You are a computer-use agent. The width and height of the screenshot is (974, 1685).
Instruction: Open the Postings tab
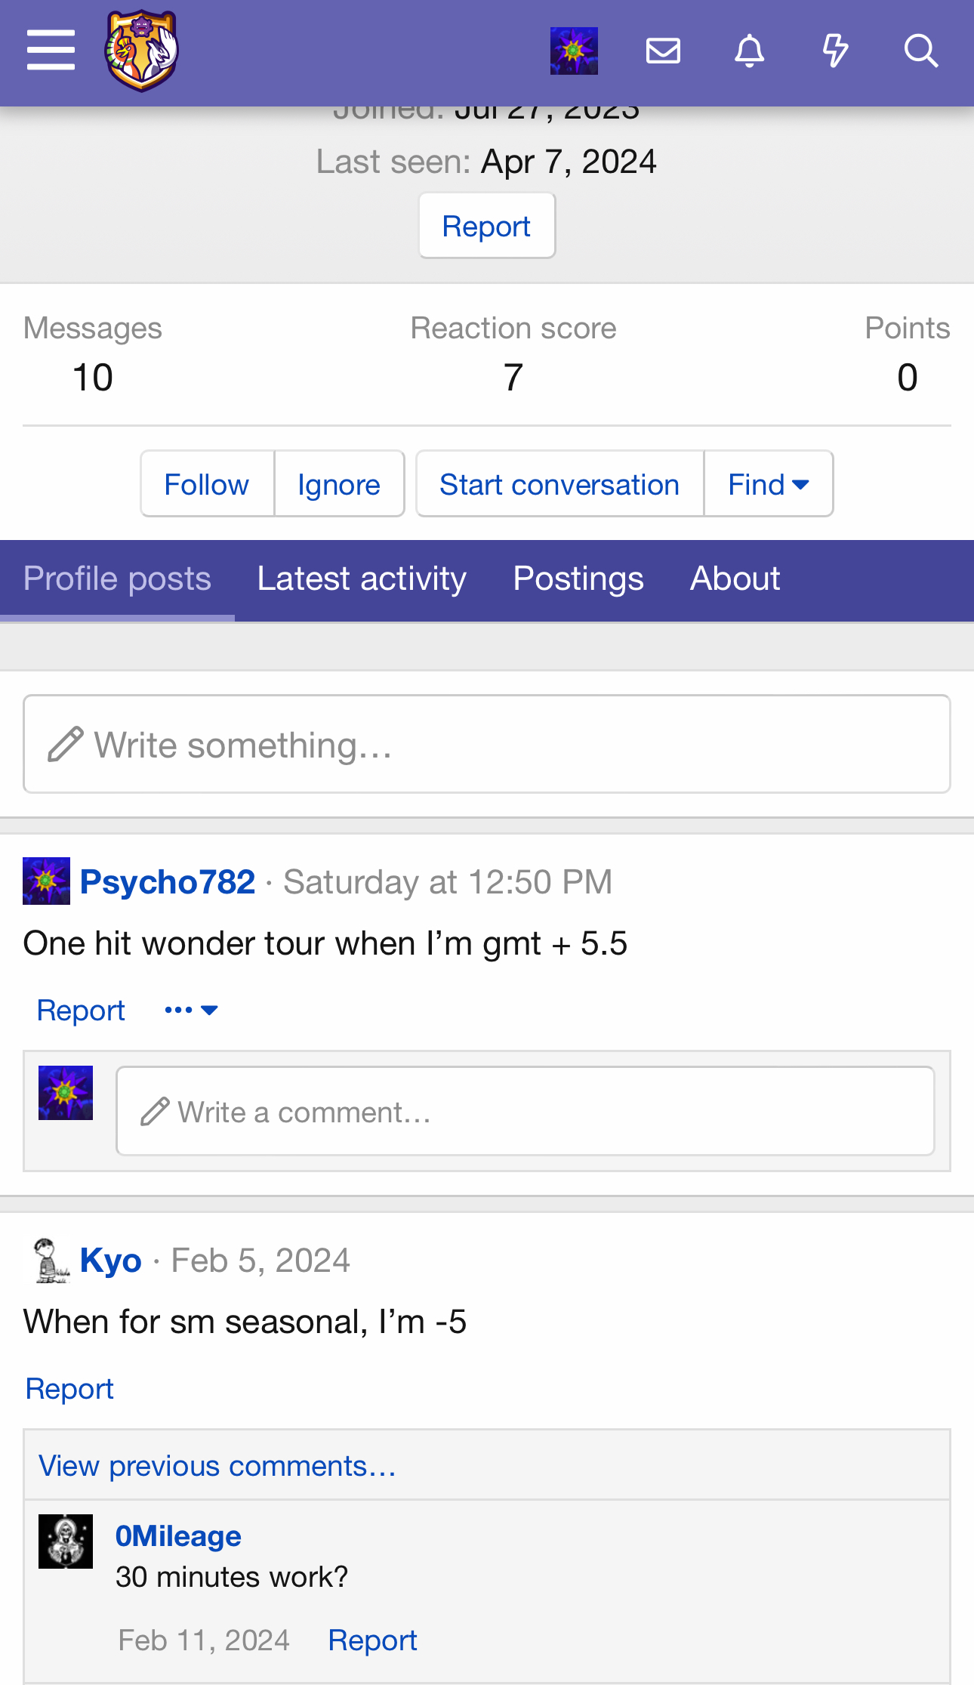point(578,579)
